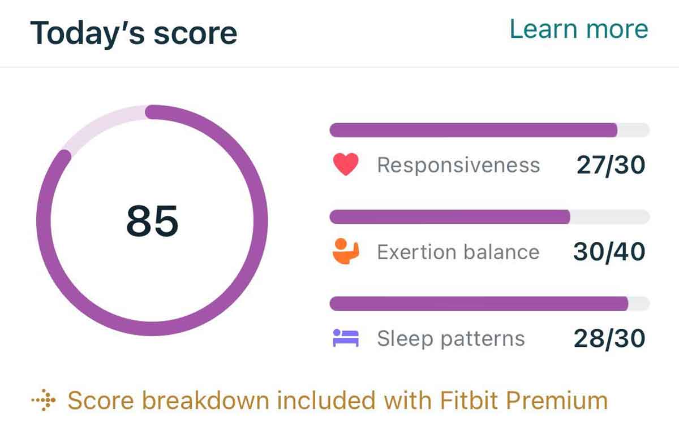Click the unfilled gray end of Exertion bar

pos(610,217)
